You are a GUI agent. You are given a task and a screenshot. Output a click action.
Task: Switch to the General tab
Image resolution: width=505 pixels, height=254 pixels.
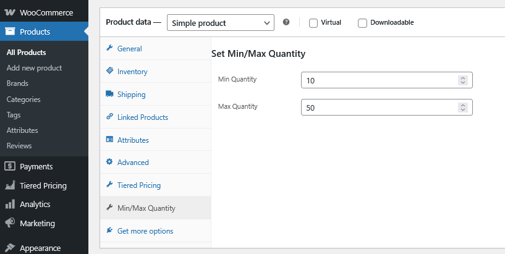click(x=129, y=49)
